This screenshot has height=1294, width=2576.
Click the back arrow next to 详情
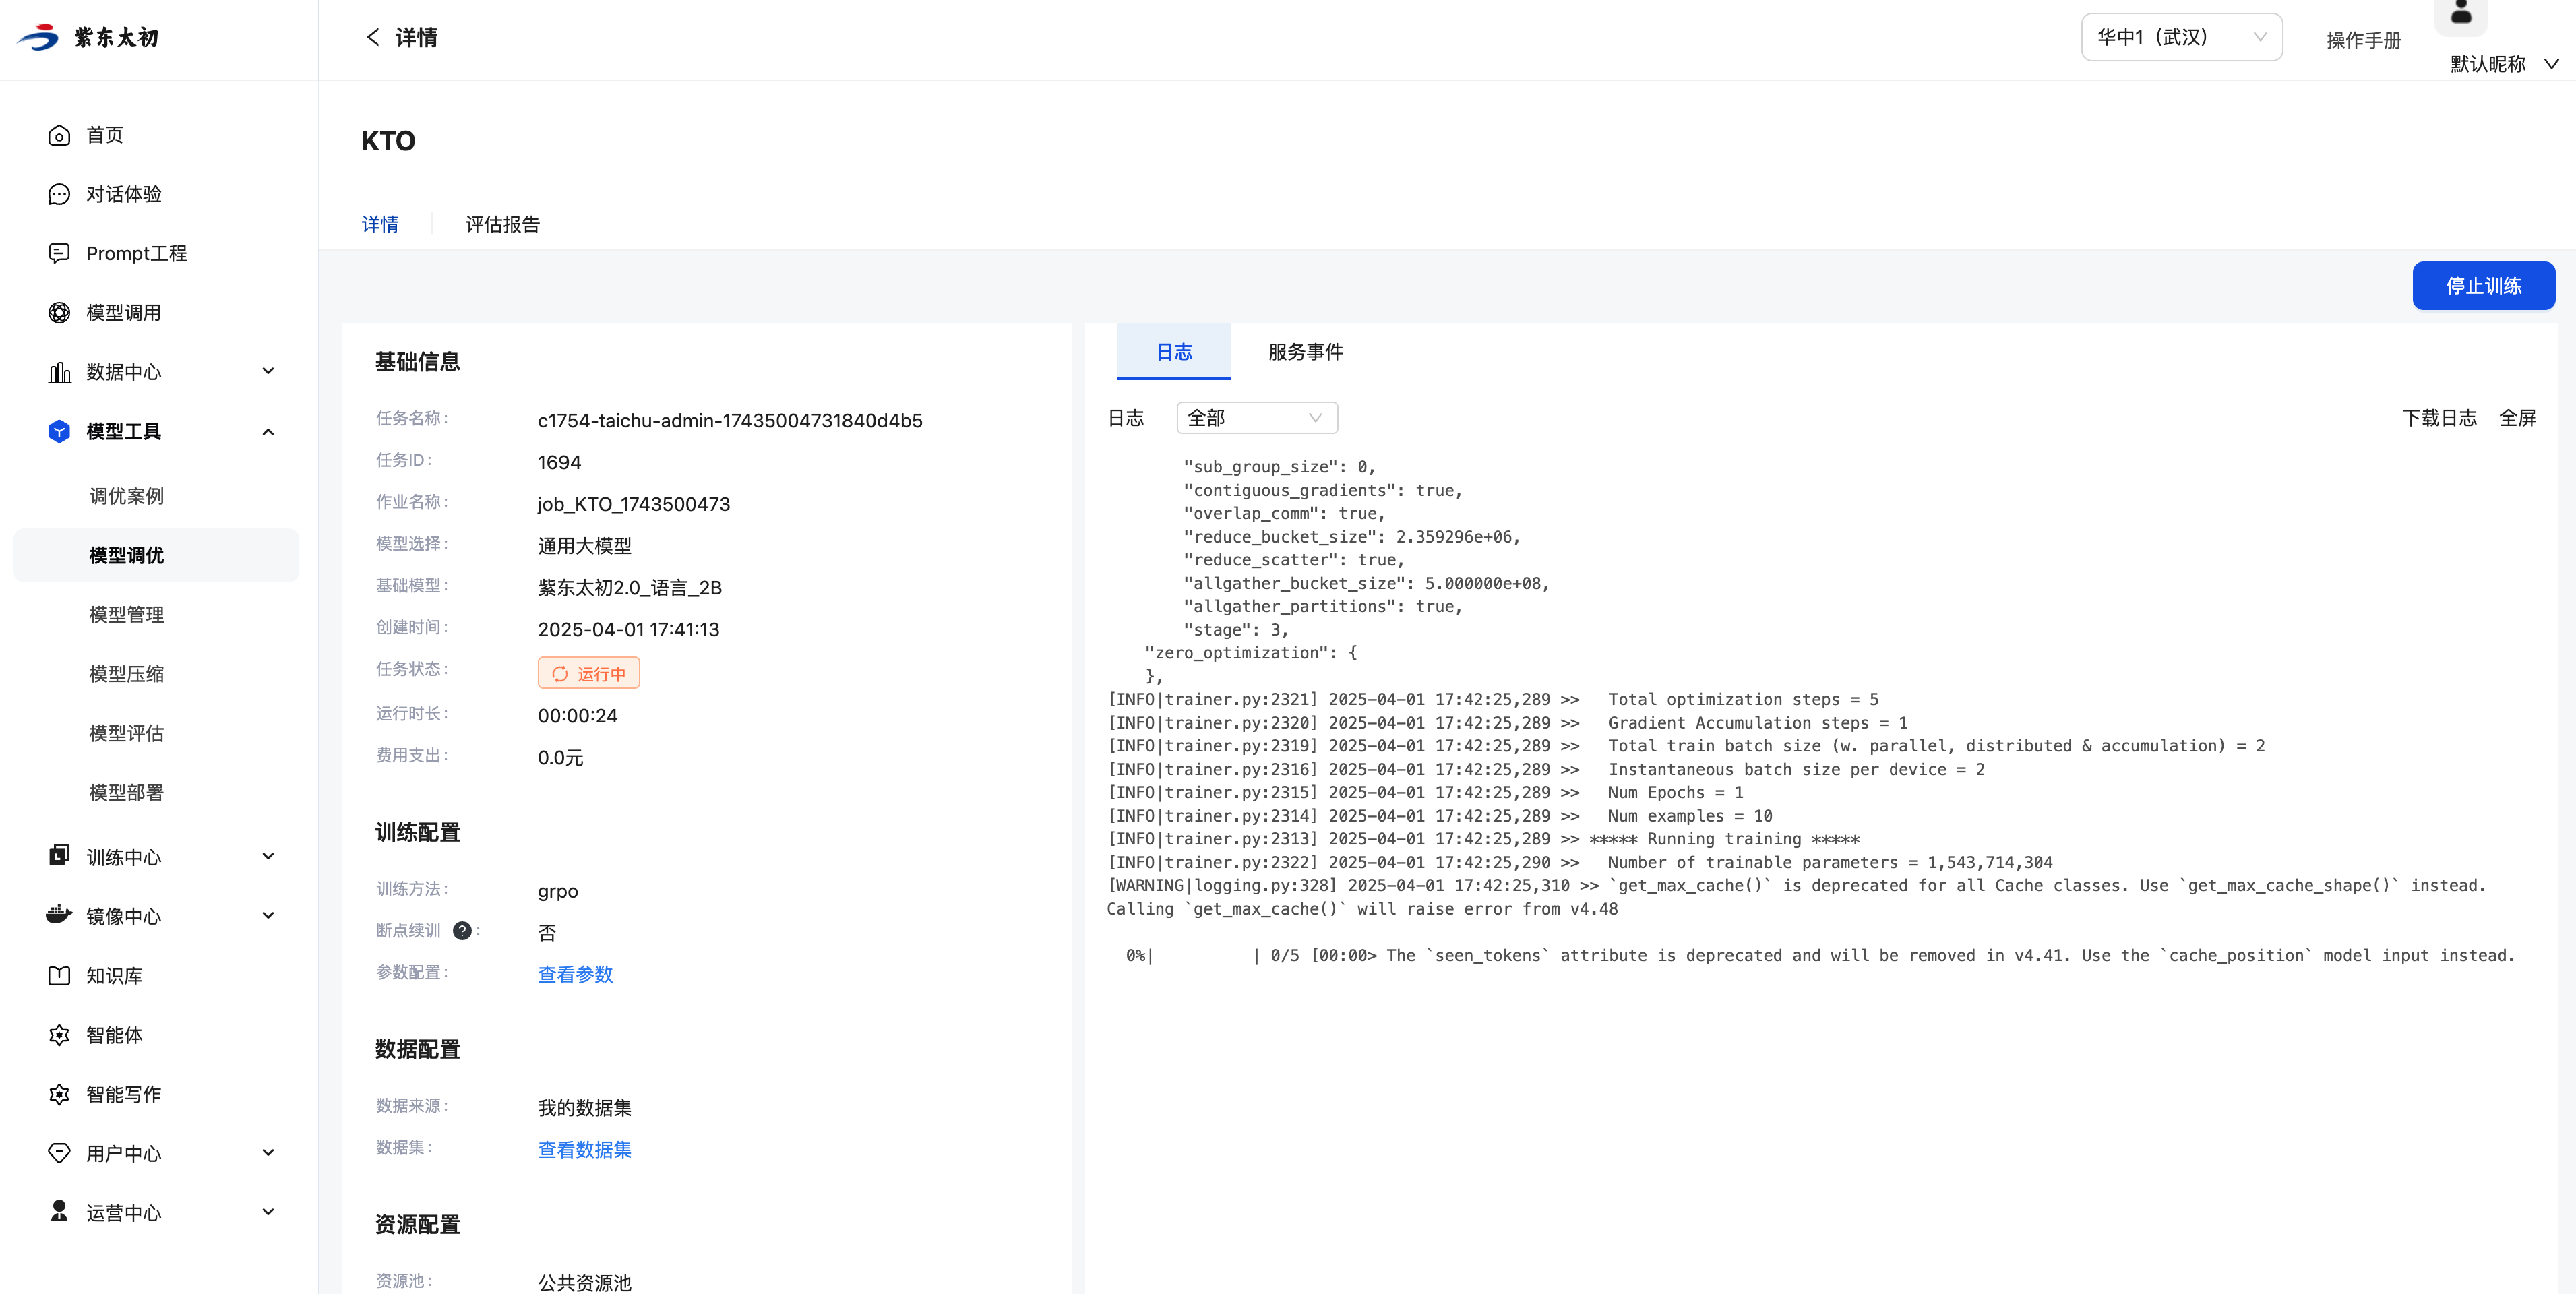coord(373,38)
